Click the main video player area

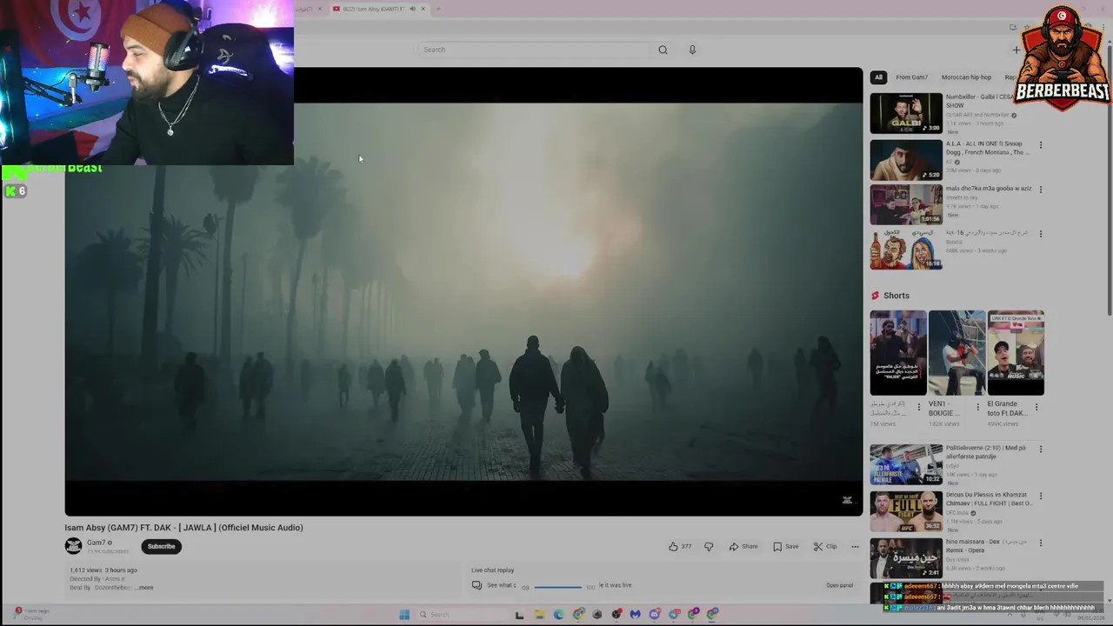click(463, 291)
